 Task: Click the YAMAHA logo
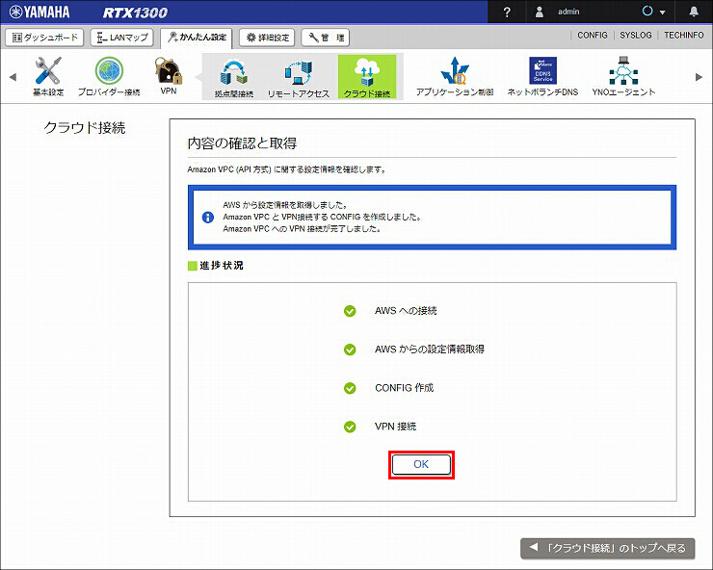40,12
